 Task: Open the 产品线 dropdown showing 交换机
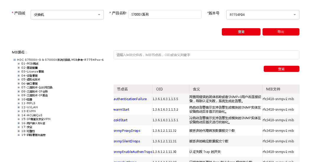(67, 15)
